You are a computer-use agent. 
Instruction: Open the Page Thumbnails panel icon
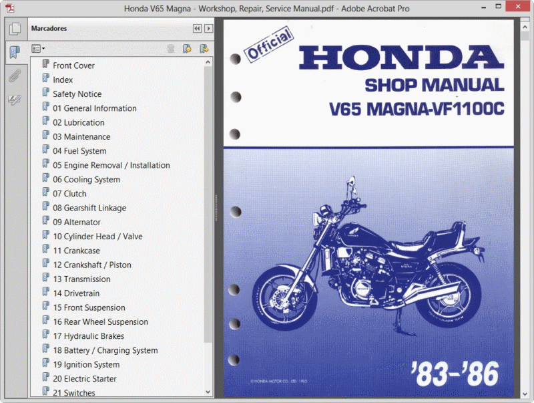(15, 29)
